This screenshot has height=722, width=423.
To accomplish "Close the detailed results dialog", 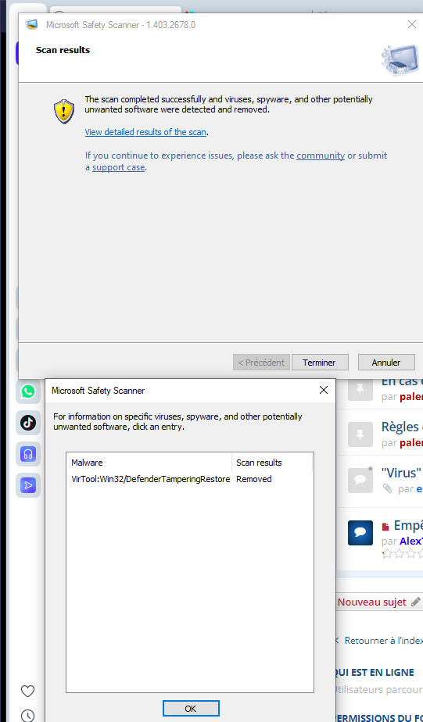I will pos(324,391).
